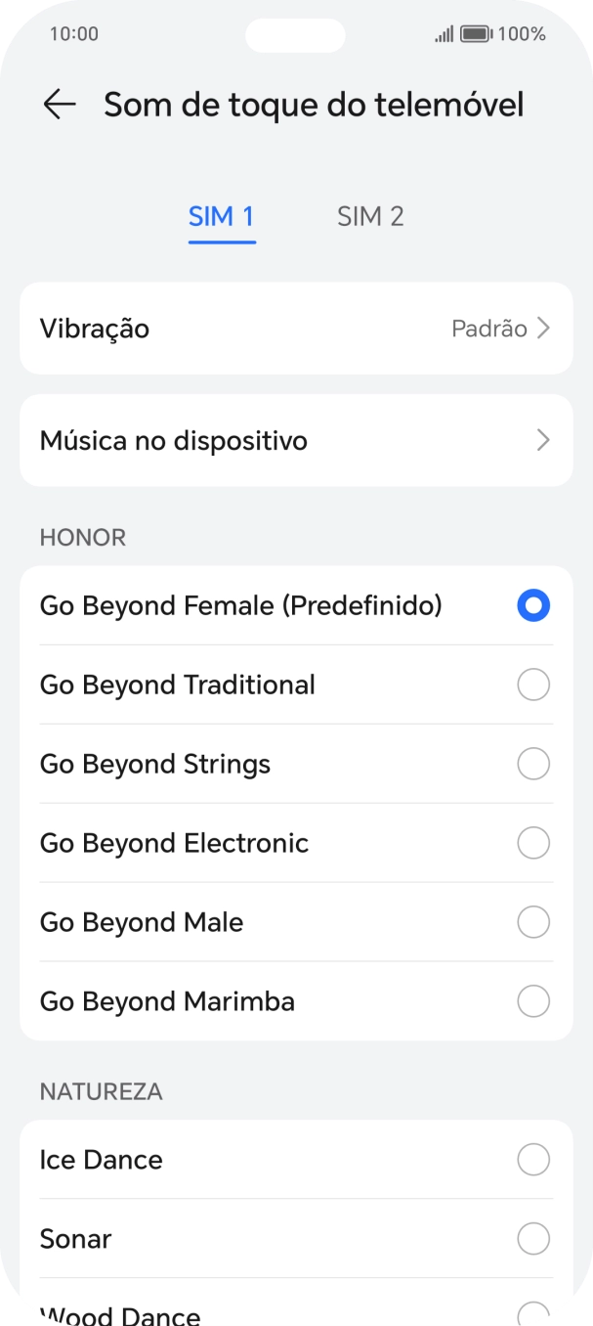Select the SIM 1 tab
The image size is (593, 1326).
click(x=221, y=215)
